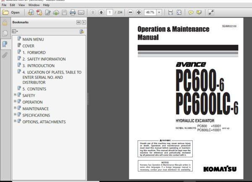
Task: Click the SEAM022100 document code text
Action: 229,26
